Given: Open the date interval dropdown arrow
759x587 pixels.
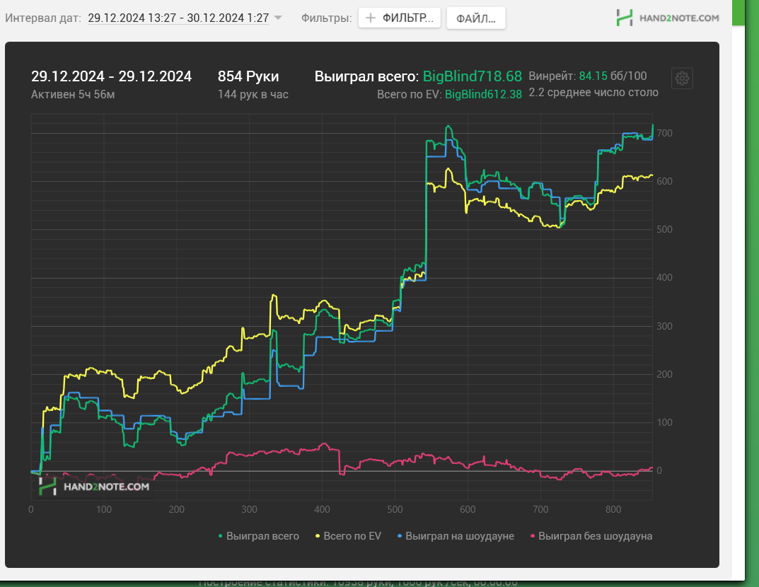Looking at the screenshot, I should click(278, 18).
